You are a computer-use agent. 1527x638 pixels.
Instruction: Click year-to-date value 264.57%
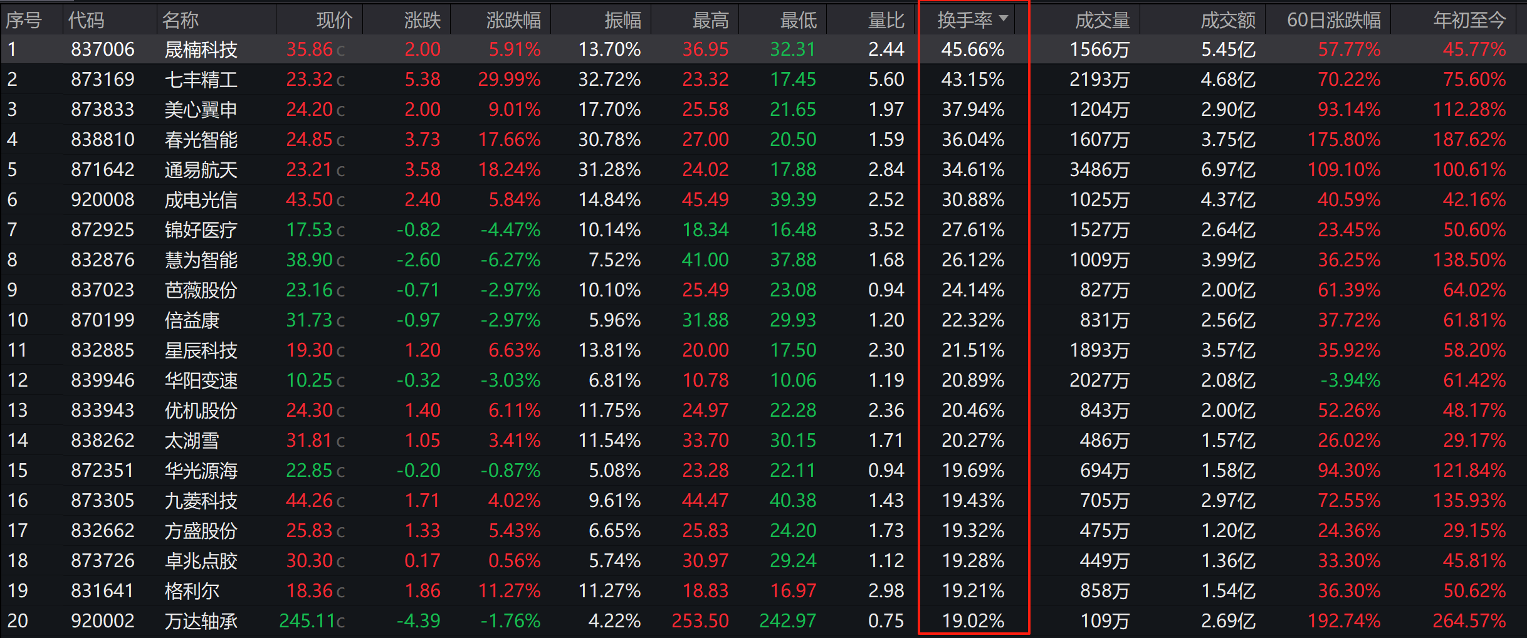[1469, 621]
